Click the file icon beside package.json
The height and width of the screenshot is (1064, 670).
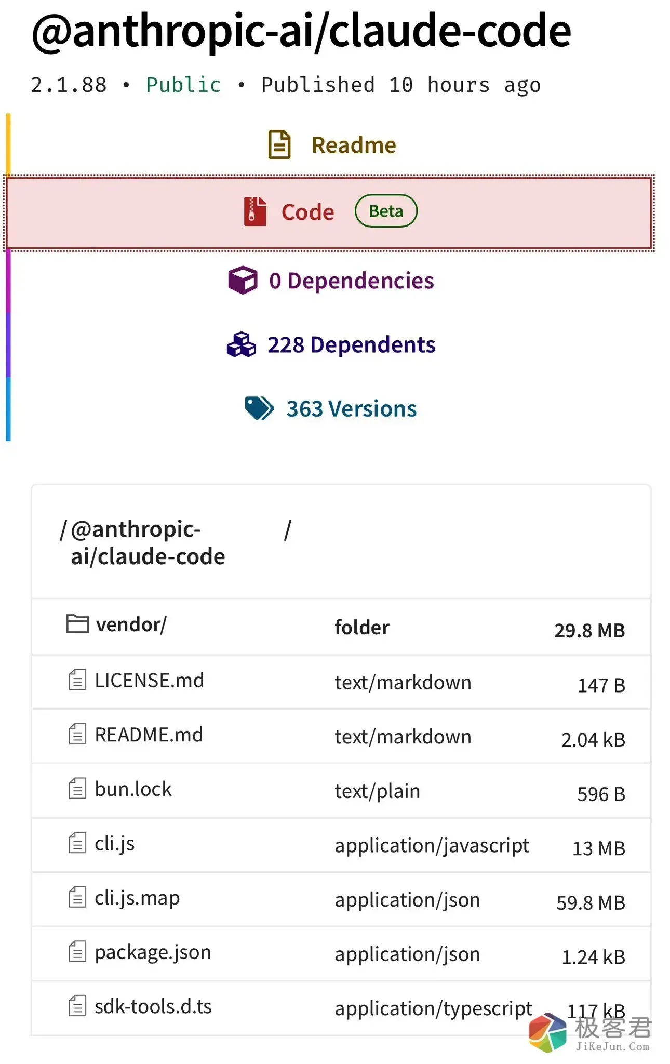click(x=77, y=952)
